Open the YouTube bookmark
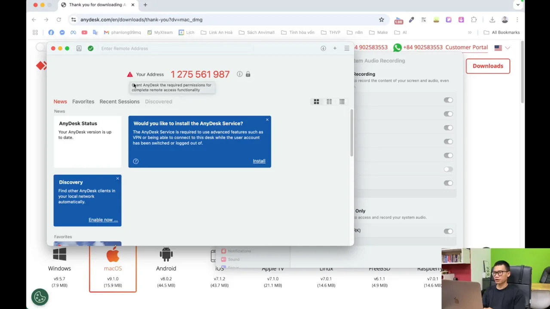The width and height of the screenshot is (550, 309). click(84, 32)
